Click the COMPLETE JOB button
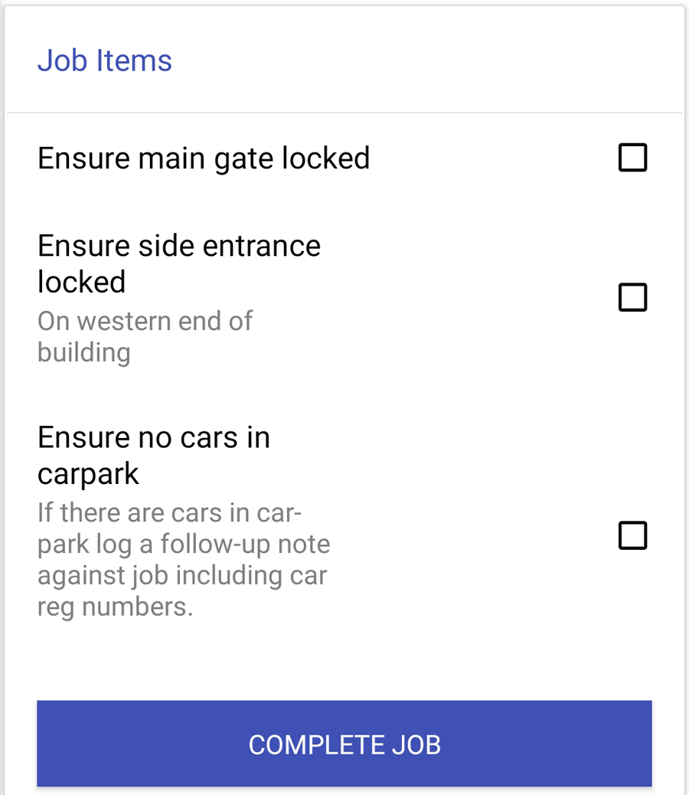 click(x=344, y=744)
